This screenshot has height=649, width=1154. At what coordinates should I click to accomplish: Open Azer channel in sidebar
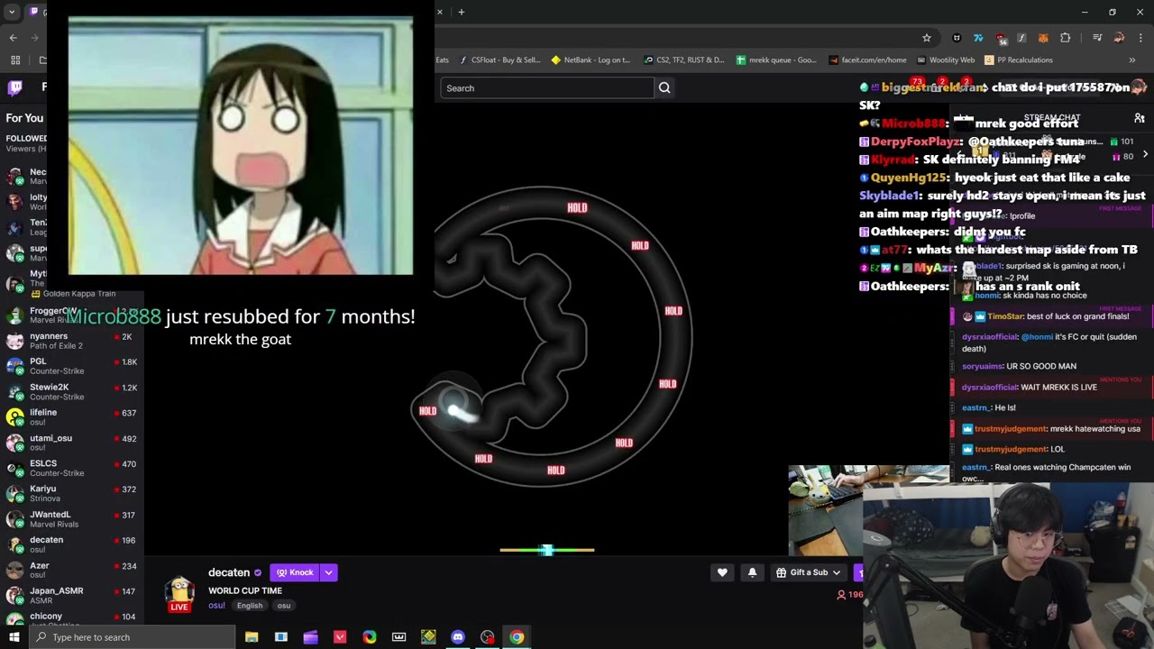coord(72,570)
